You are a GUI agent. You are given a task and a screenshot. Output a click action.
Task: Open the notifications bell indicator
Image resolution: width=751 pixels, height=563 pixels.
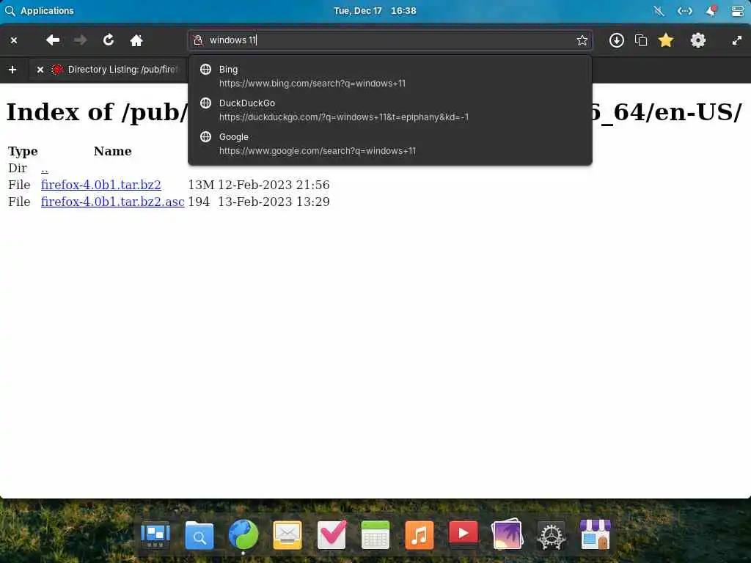point(711,10)
